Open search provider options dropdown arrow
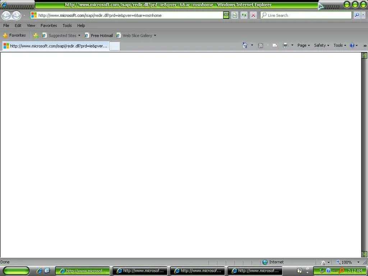The image size is (368, 276). click(x=363, y=15)
